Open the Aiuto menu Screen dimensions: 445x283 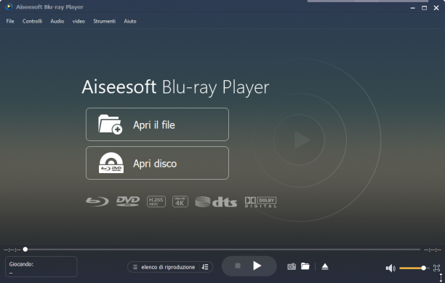130,21
